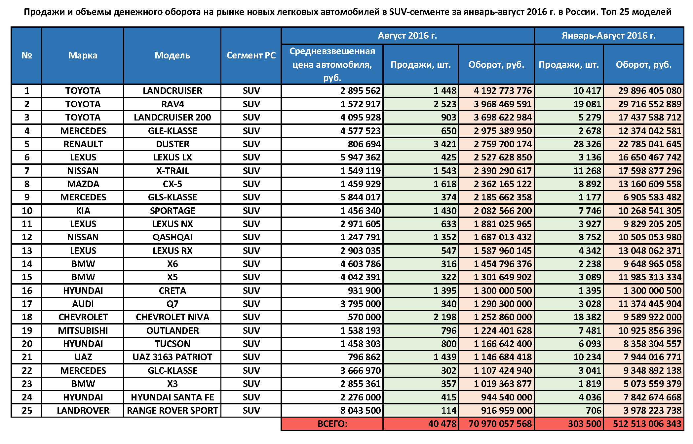Click the MITSUBISHI brand cell
Screen dimensions: 693x444
coord(83,330)
